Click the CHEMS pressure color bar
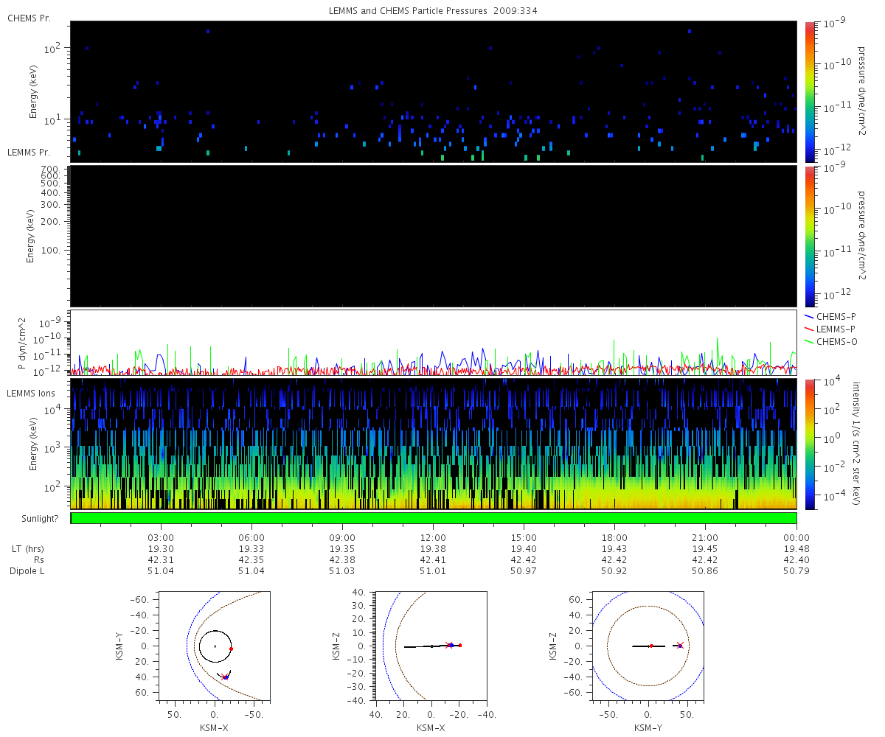 [809, 91]
